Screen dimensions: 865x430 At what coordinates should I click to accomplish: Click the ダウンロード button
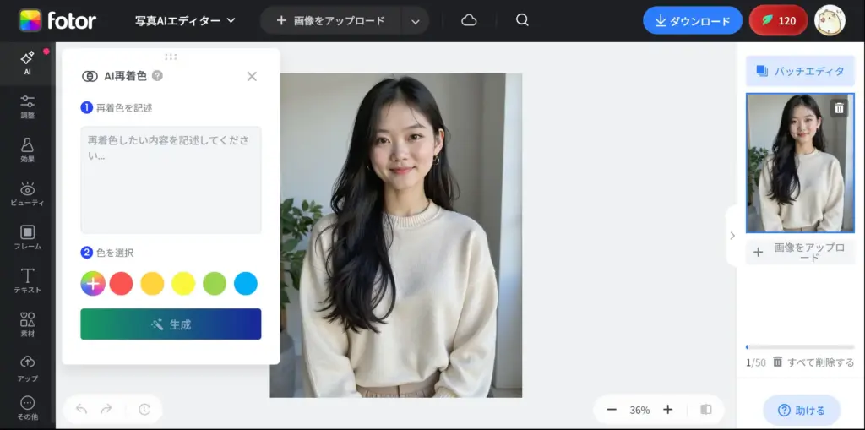click(693, 21)
